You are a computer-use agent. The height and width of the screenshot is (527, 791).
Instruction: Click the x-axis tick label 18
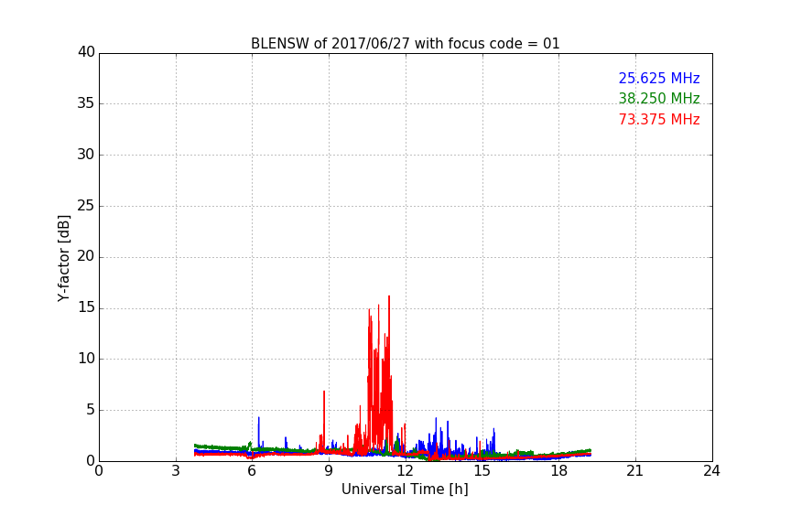coord(559,471)
